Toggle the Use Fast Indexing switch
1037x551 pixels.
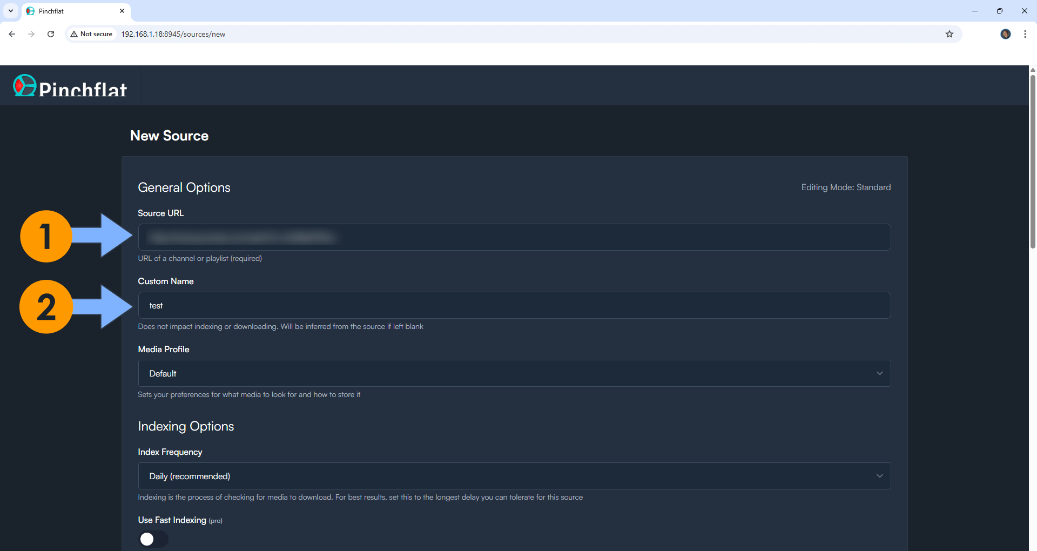click(153, 539)
